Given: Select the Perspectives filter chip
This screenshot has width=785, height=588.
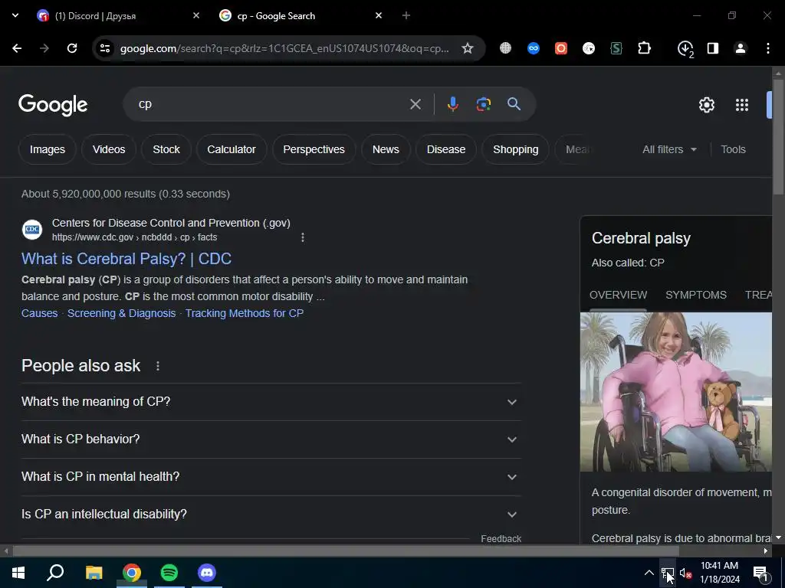Looking at the screenshot, I should (314, 149).
